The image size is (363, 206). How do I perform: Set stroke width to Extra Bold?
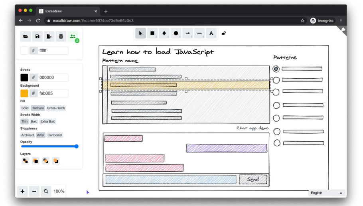coord(48,121)
